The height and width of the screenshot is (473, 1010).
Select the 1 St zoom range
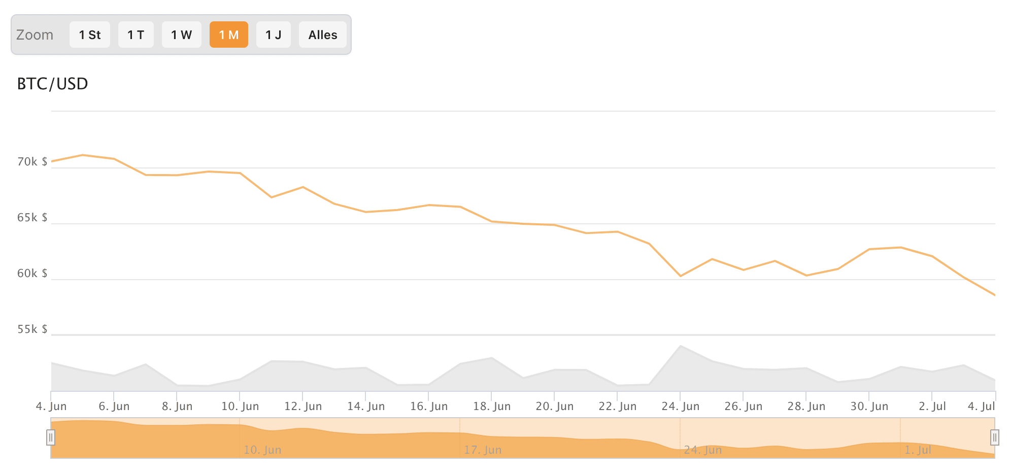[x=90, y=35]
